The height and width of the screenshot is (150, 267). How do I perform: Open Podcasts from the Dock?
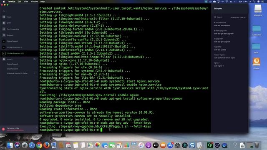(x=149, y=145)
